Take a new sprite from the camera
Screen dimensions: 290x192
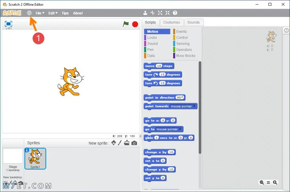tap(134, 143)
